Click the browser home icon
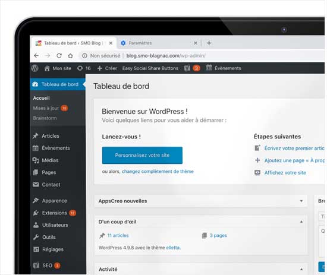The width and height of the screenshot is (327, 275). tap(71, 56)
